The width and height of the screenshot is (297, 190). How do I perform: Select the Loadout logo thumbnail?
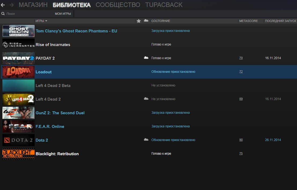[x=18, y=72]
